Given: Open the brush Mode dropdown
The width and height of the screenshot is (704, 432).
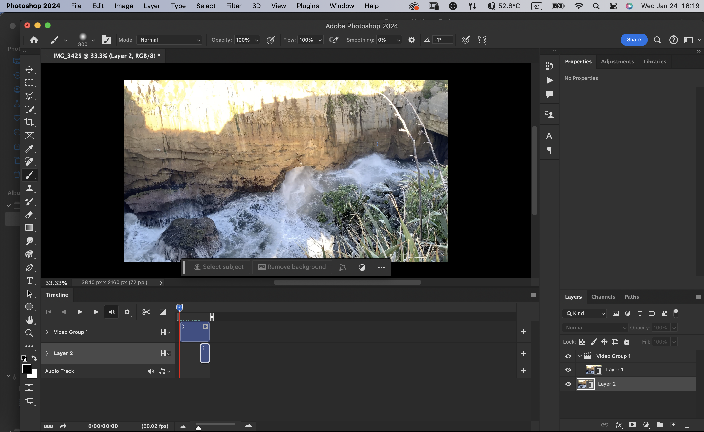Looking at the screenshot, I should [169, 40].
